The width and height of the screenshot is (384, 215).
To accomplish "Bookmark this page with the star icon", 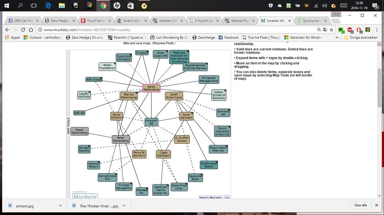I will pos(331,30).
